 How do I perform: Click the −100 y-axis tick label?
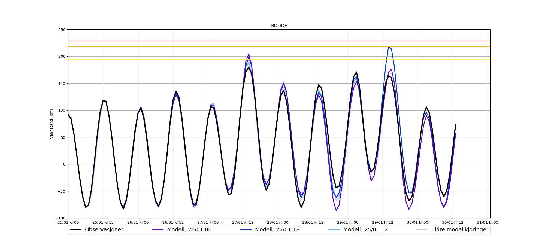pos(60,218)
